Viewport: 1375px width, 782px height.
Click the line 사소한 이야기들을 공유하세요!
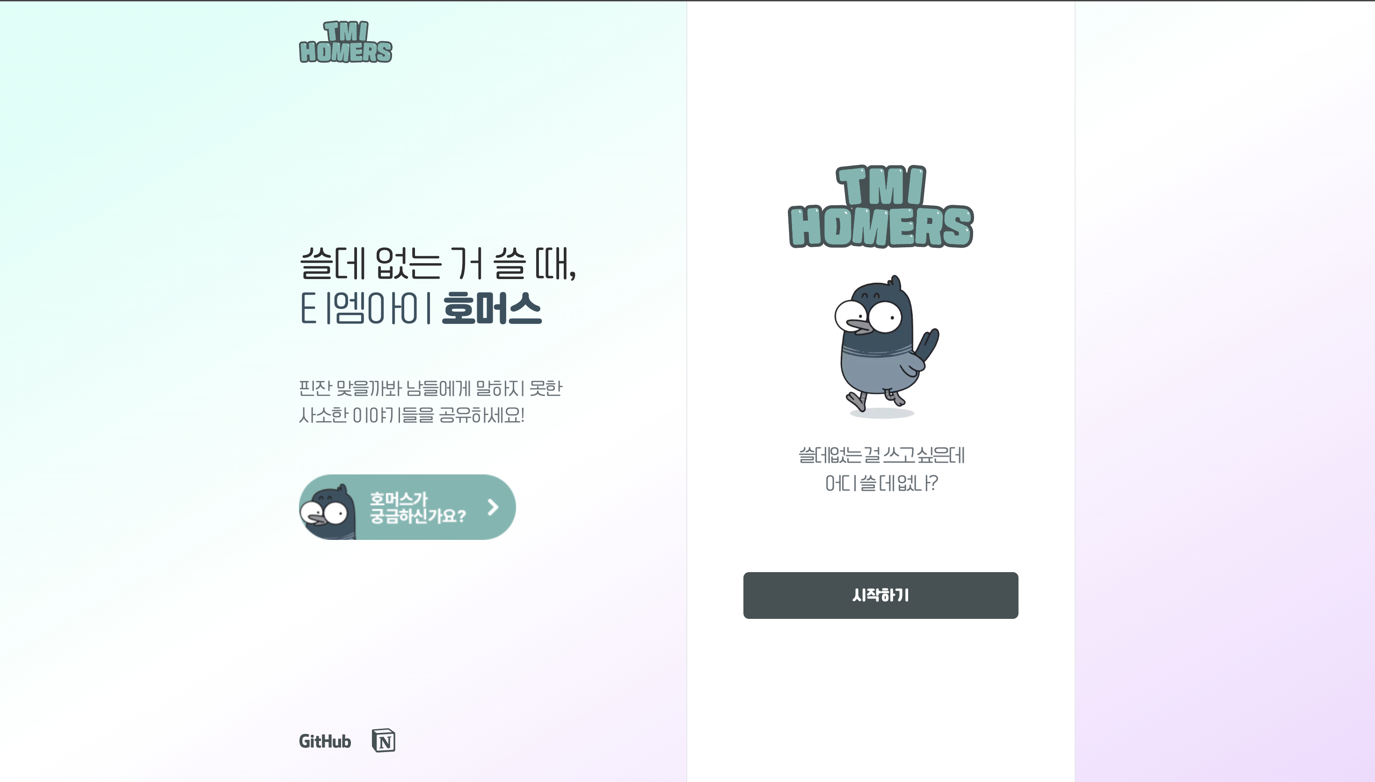click(x=412, y=415)
